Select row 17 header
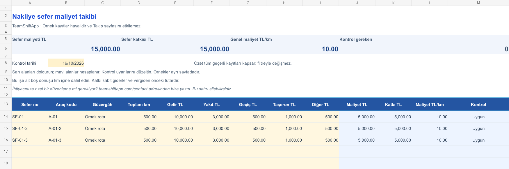 pyautogui.click(x=6, y=152)
